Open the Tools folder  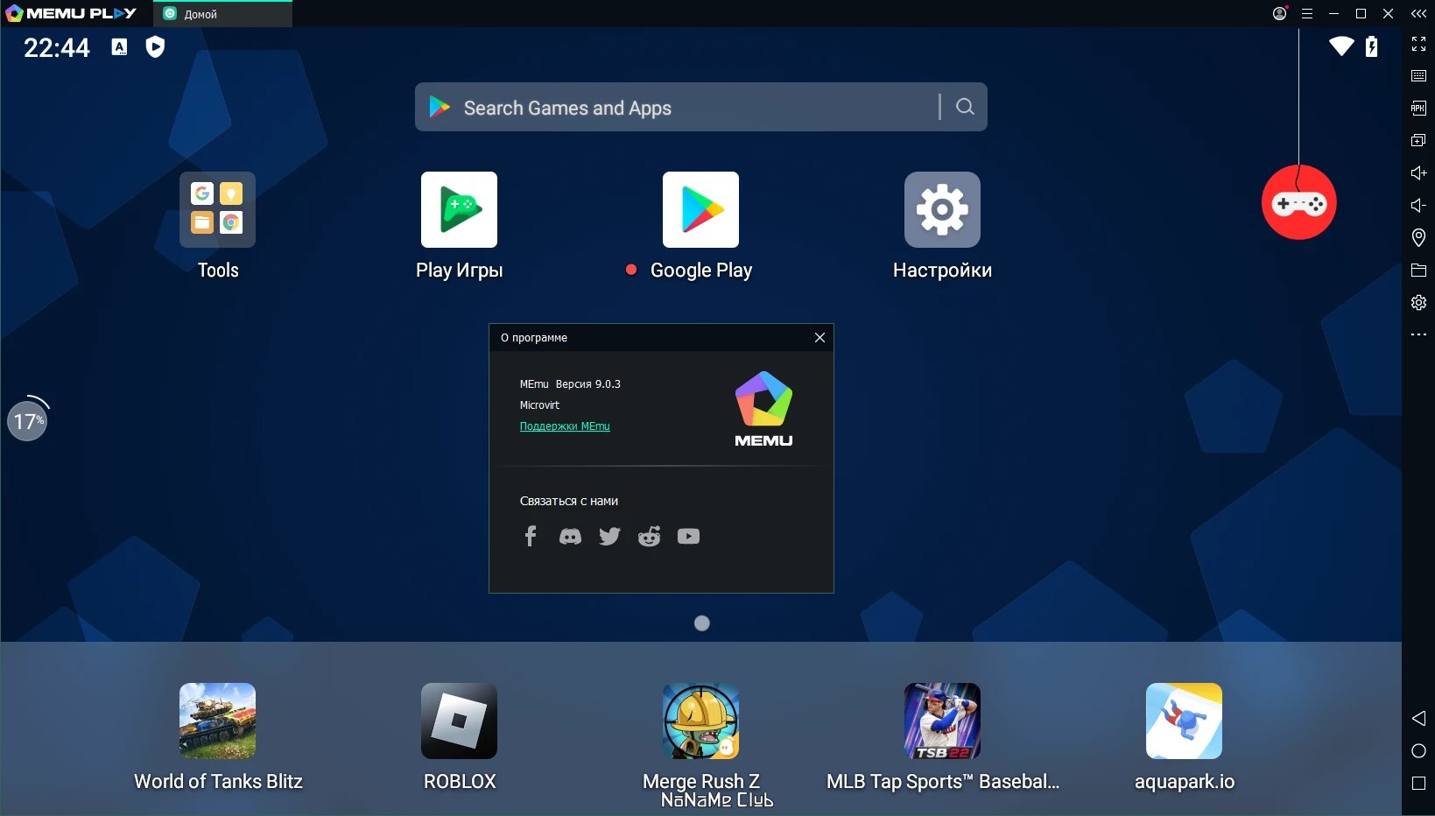(x=217, y=209)
